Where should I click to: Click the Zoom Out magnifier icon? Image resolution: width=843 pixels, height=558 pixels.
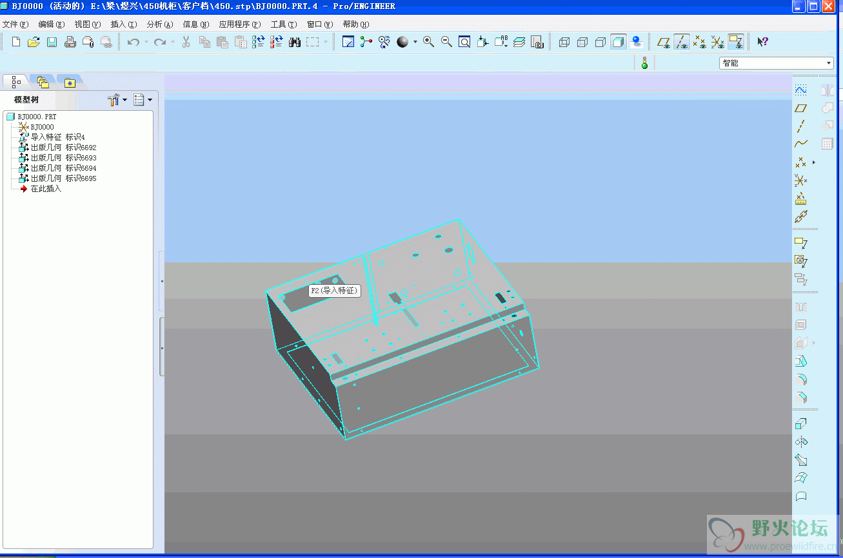(x=446, y=42)
